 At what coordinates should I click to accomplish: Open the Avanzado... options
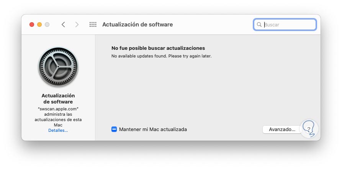click(x=282, y=130)
